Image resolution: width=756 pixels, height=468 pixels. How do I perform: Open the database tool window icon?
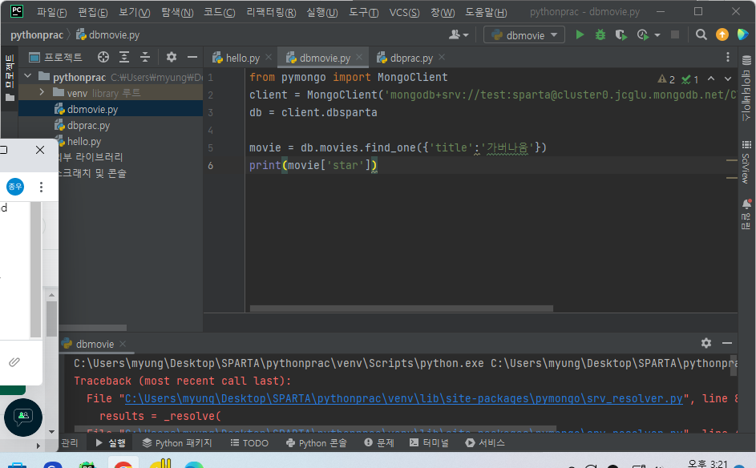pyautogui.click(x=746, y=60)
